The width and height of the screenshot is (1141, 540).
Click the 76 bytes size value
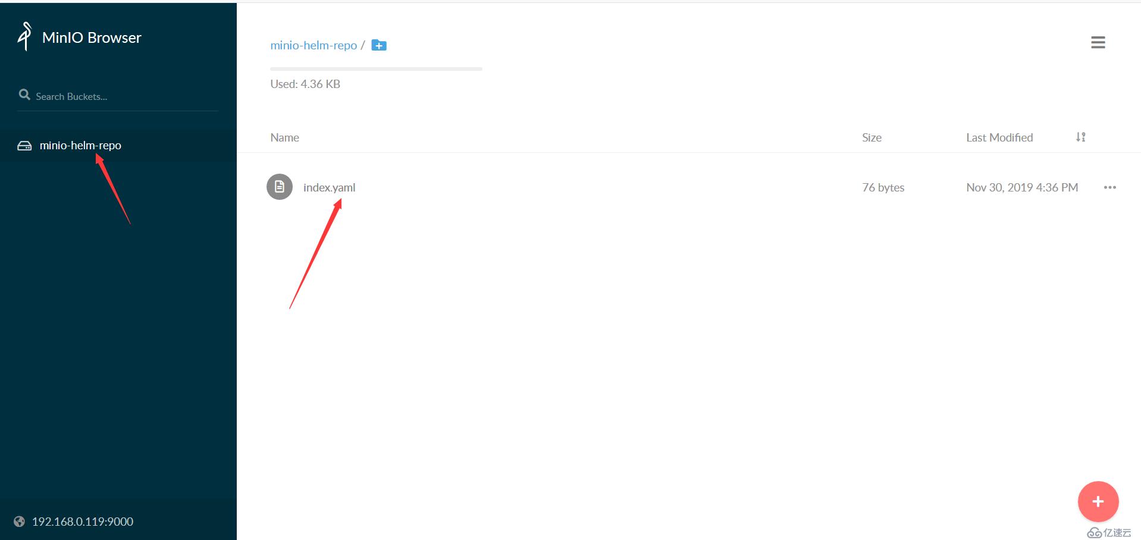(x=883, y=187)
